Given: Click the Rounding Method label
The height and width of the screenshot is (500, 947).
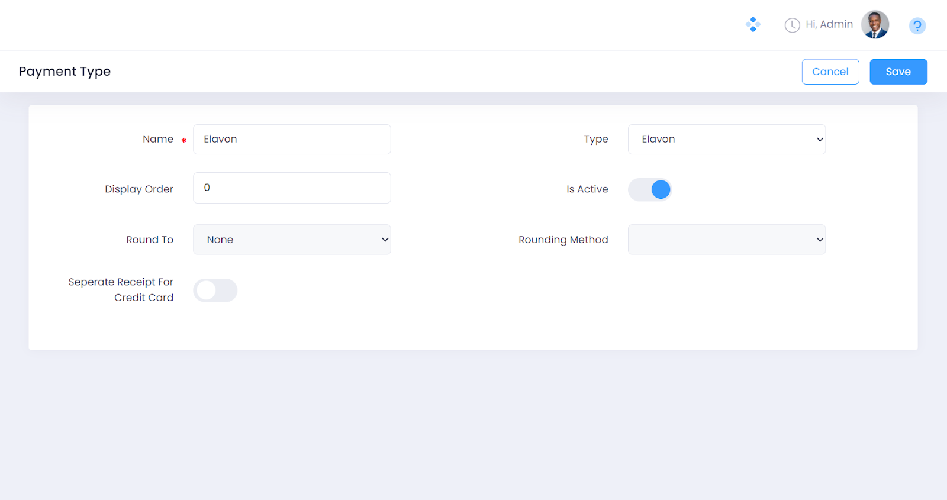Looking at the screenshot, I should click(563, 240).
